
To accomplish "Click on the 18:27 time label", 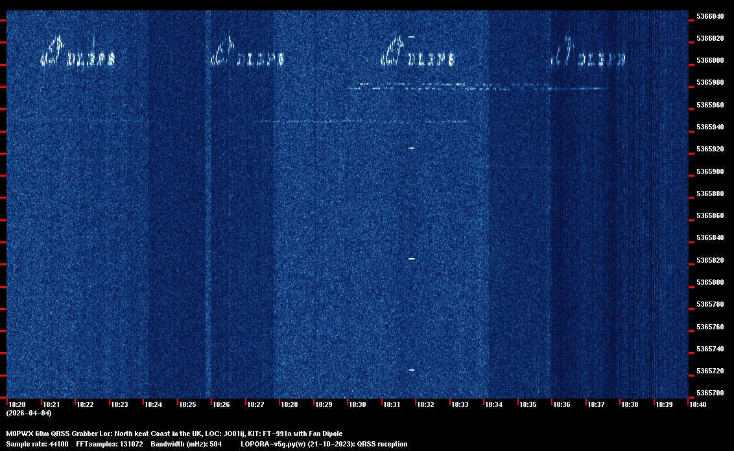I will [255, 404].
